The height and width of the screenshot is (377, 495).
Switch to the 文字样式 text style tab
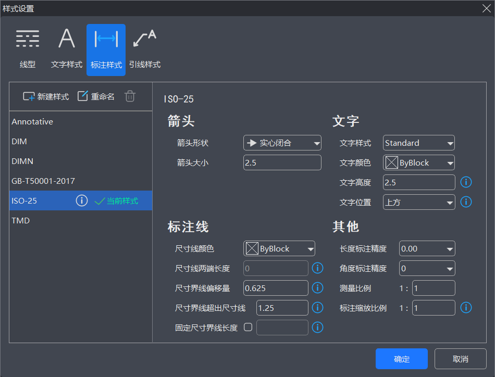pyautogui.click(x=67, y=49)
